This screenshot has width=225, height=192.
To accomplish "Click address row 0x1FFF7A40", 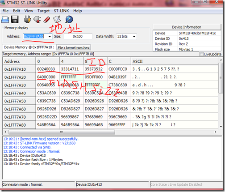I will click(19, 93).
